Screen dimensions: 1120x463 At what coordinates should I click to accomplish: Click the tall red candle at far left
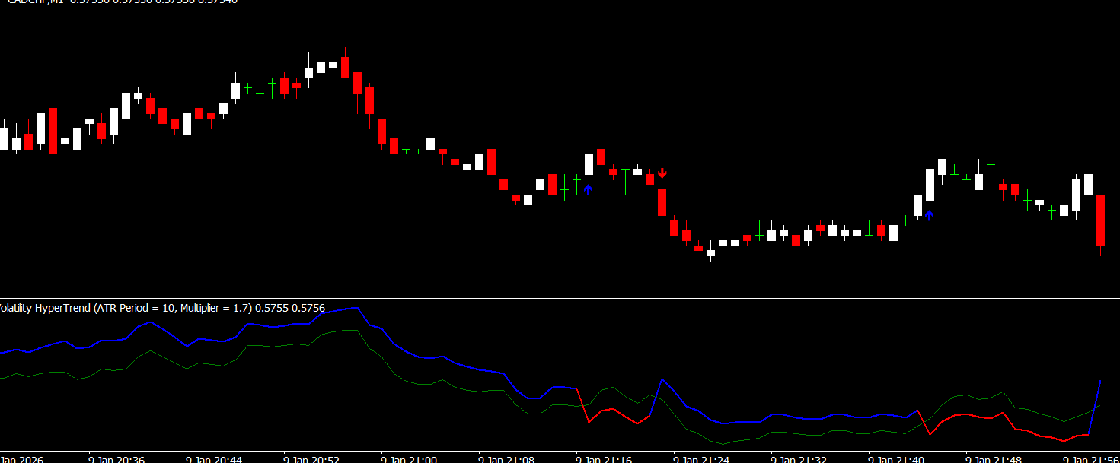pos(53,131)
